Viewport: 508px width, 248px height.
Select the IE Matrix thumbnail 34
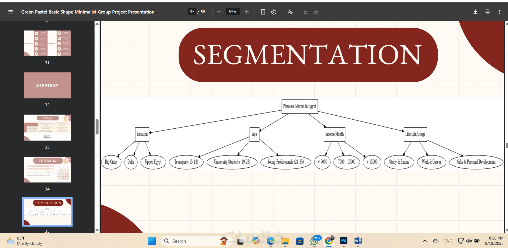coord(47,169)
